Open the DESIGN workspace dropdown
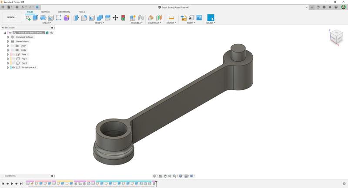The height and width of the screenshot is (188, 348). [x=12, y=17]
